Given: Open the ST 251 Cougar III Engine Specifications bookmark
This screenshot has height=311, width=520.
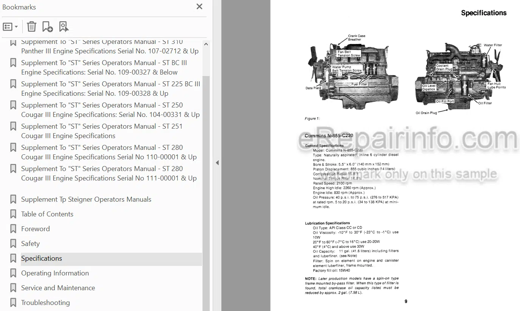Looking at the screenshot, I should (102, 131).
